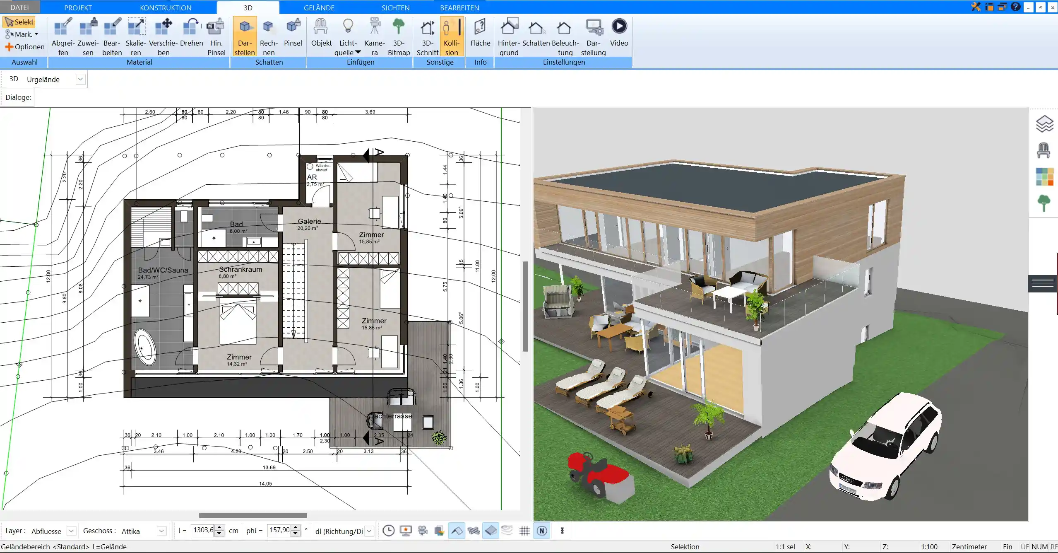Select the Drehen material rotate tool
Image resolution: width=1058 pixels, height=553 pixels.
(x=192, y=32)
